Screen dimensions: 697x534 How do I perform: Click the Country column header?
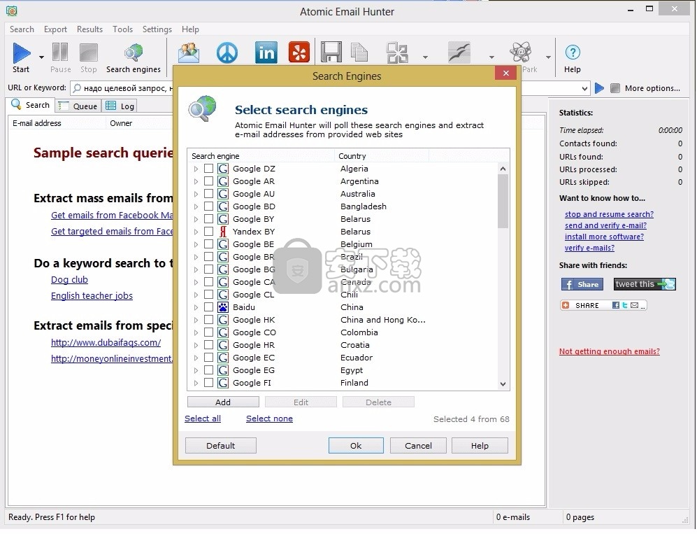click(x=382, y=156)
